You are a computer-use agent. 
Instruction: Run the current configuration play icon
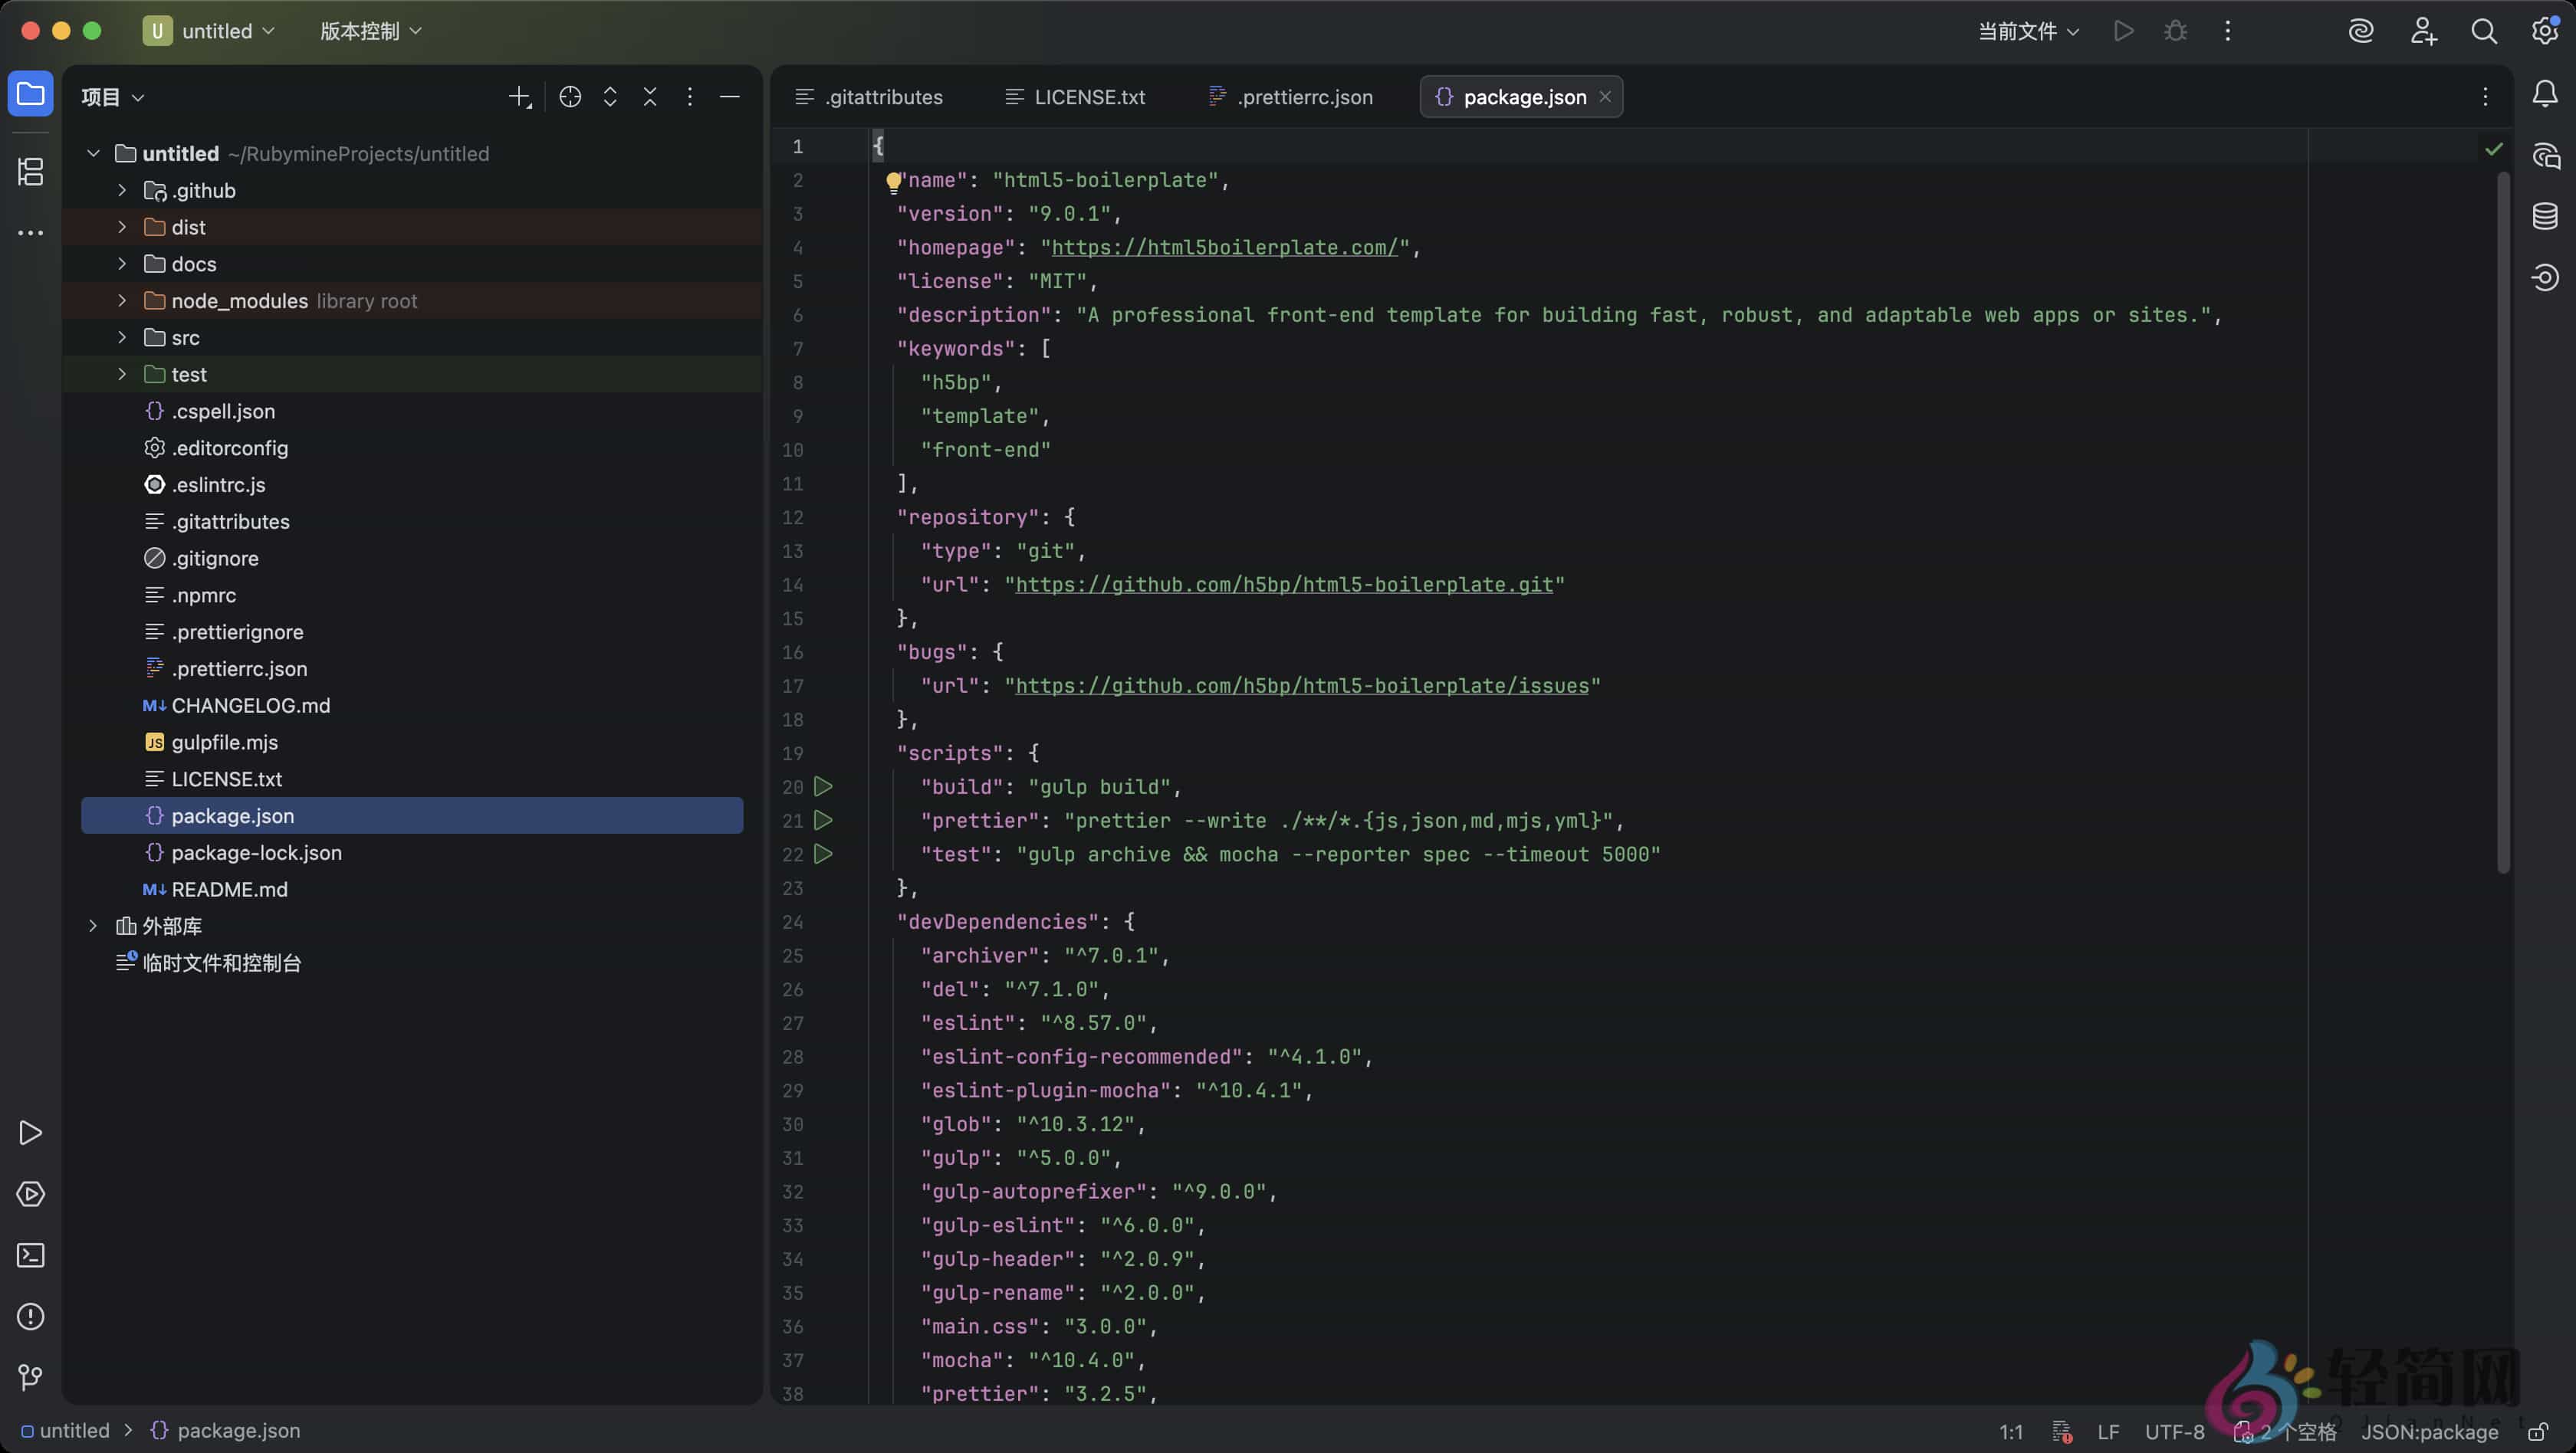coord(2123,31)
